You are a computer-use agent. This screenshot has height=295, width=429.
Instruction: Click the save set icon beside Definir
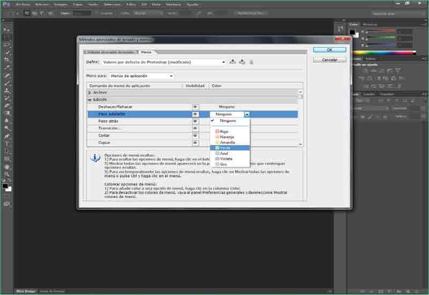(x=233, y=62)
